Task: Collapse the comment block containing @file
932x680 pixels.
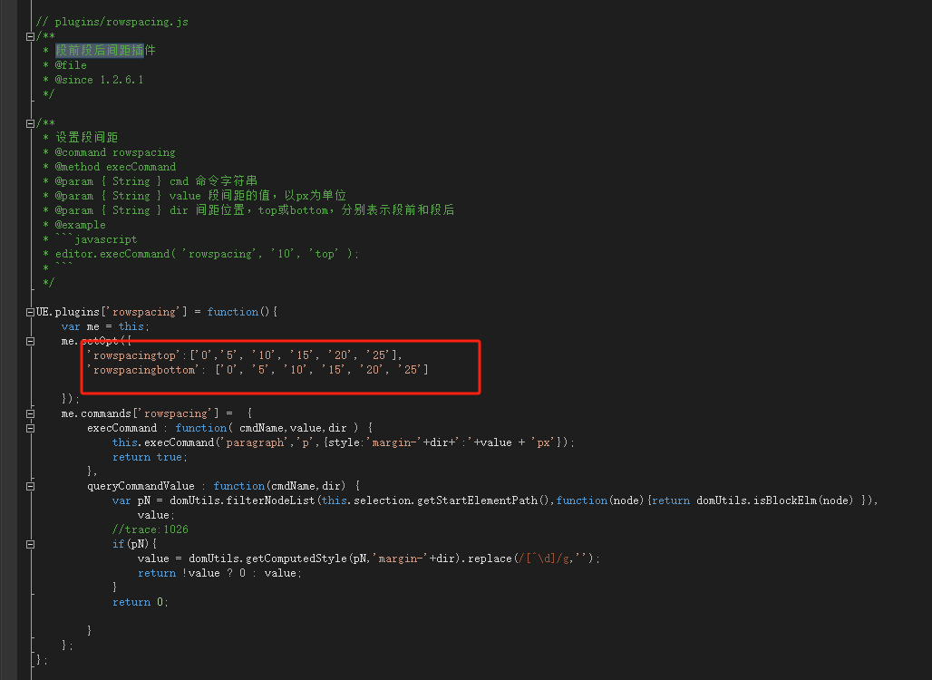Action: point(30,36)
